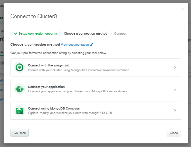Viewport: 191px width, 147px height.
Task: Expand the mongo shell option using its chevron
Action: coord(175,67)
